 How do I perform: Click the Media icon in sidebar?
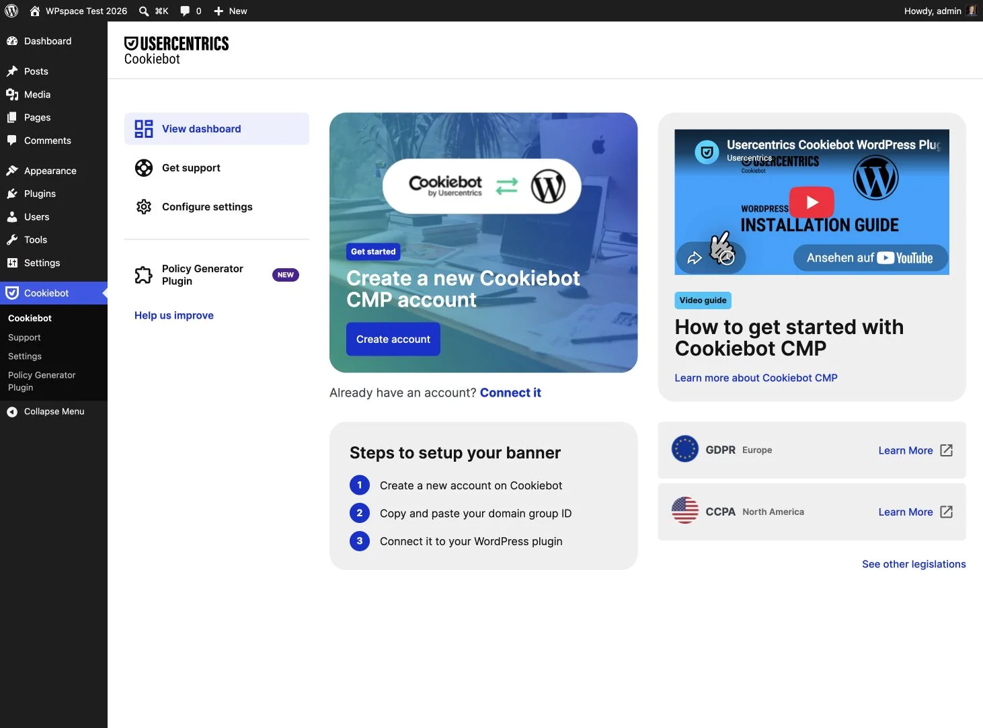click(x=12, y=95)
